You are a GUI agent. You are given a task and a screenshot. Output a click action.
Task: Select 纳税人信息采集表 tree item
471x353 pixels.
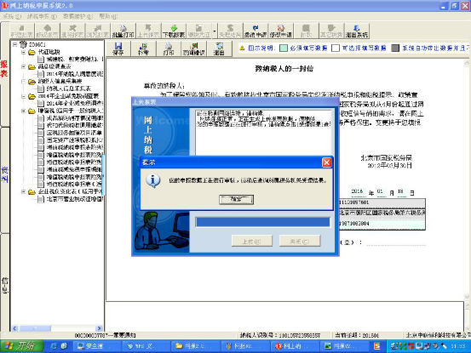coord(68,88)
